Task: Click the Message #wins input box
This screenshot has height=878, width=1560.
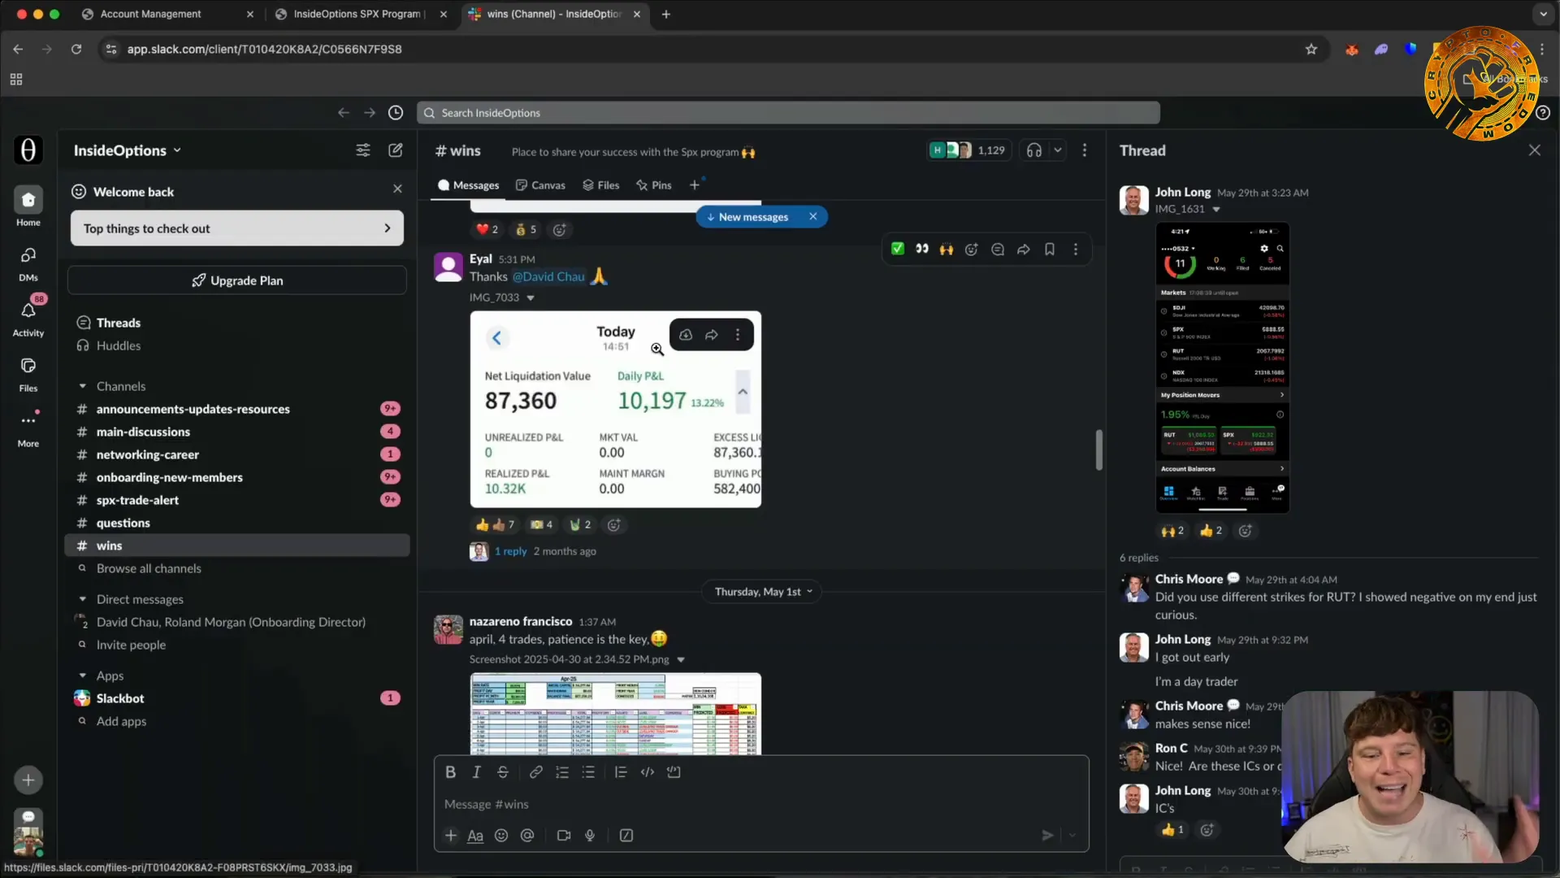Action: pyautogui.click(x=761, y=804)
